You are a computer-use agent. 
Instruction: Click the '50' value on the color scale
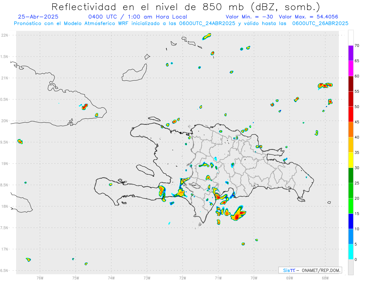[x=357, y=107]
